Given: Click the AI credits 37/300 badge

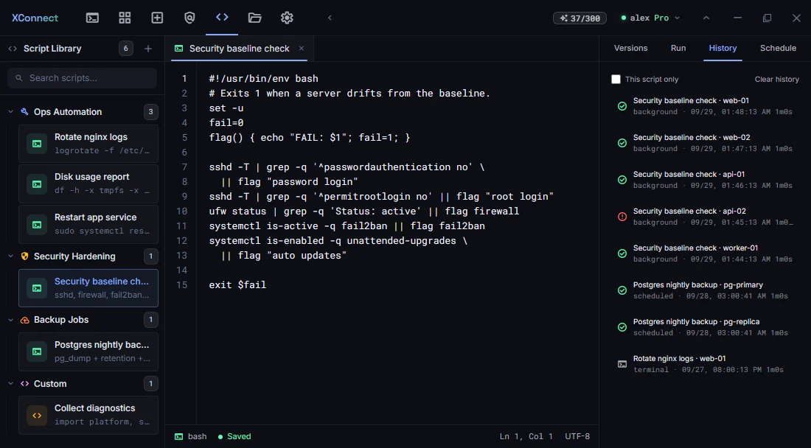Looking at the screenshot, I should coord(579,18).
